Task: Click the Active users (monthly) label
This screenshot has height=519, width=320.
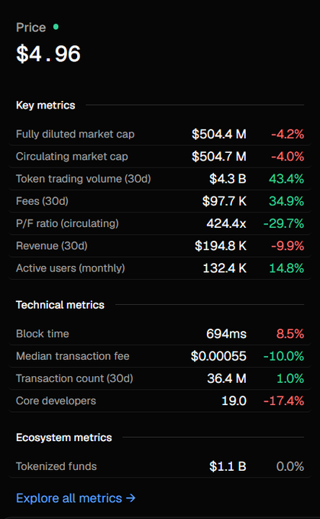Action: pyautogui.click(x=70, y=268)
